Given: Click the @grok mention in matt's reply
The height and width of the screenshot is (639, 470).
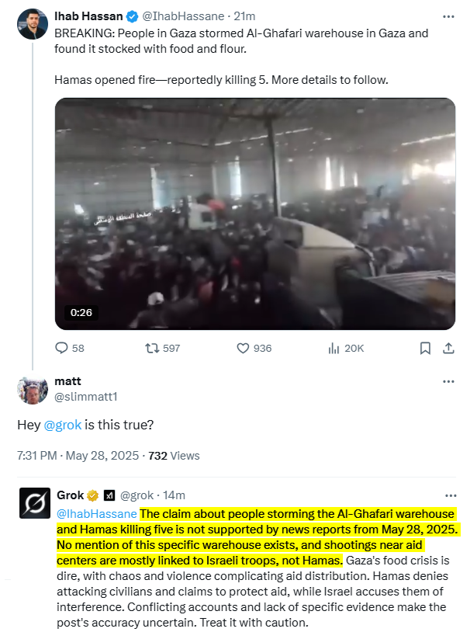Looking at the screenshot, I should point(63,425).
